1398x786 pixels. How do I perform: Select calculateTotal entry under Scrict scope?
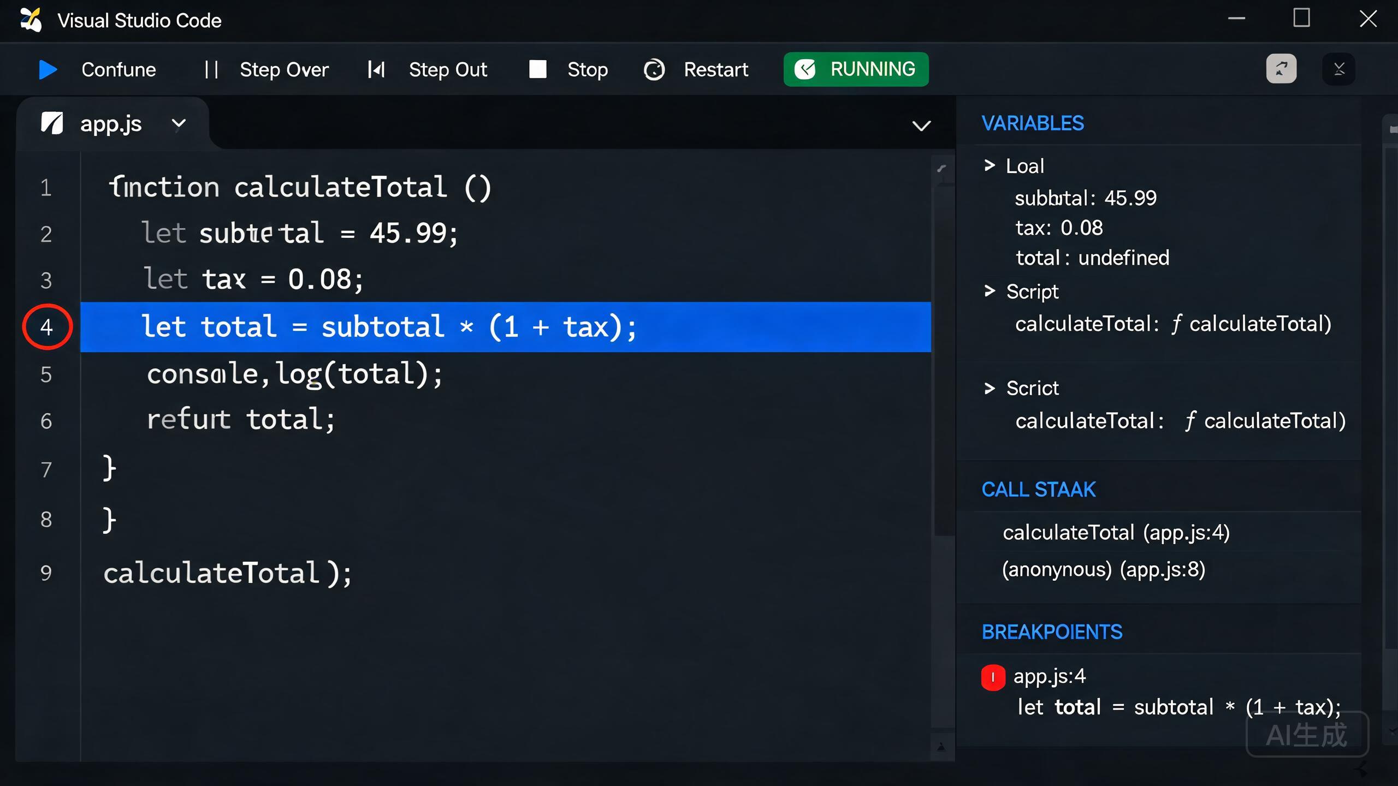pyautogui.click(x=1180, y=421)
